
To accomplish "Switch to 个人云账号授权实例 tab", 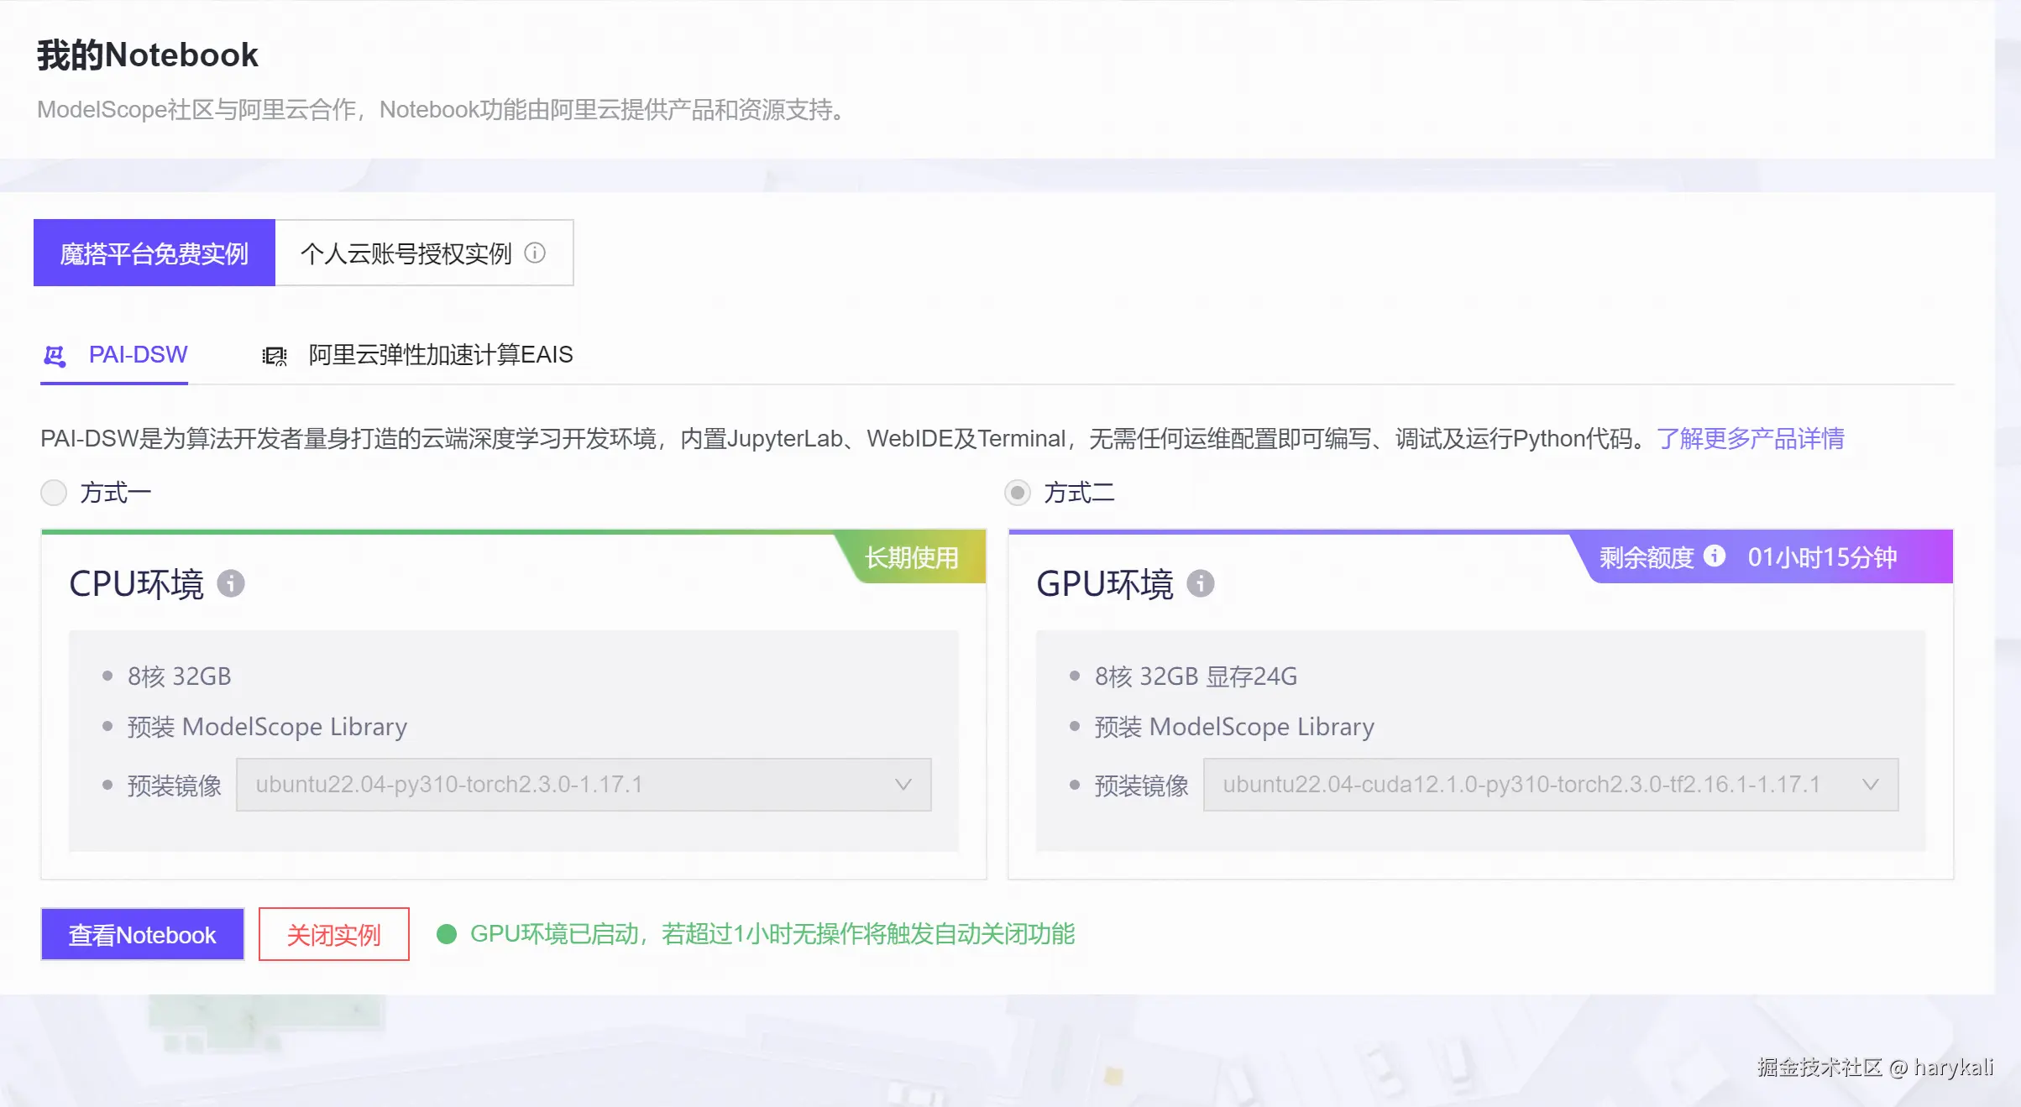I will 406,253.
